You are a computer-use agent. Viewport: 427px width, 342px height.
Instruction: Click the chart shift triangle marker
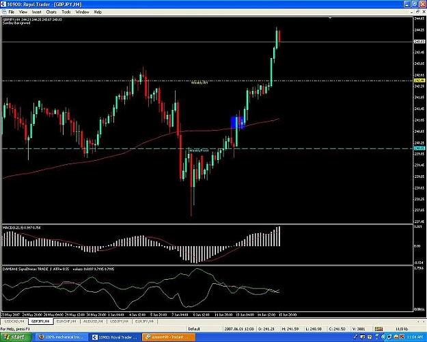click(330, 18)
